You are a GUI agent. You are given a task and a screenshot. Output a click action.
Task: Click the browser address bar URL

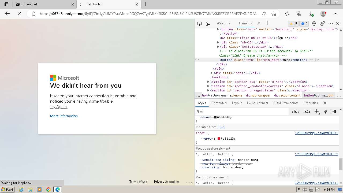click(x=149, y=14)
